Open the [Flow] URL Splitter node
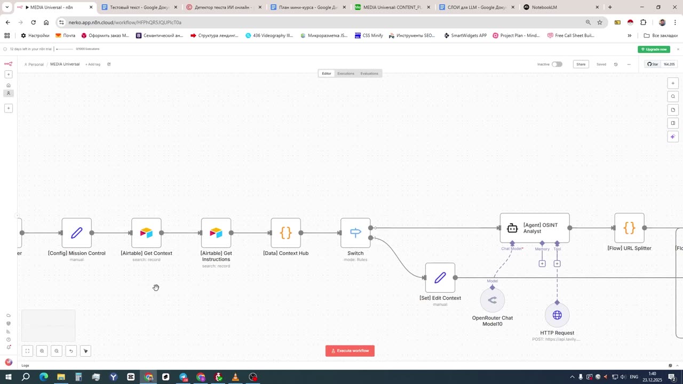The width and height of the screenshot is (683, 384). coord(630,228)
